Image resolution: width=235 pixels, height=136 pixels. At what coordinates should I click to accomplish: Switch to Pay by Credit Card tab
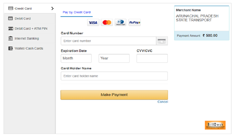pyautogui.click(x=77, y=13)
